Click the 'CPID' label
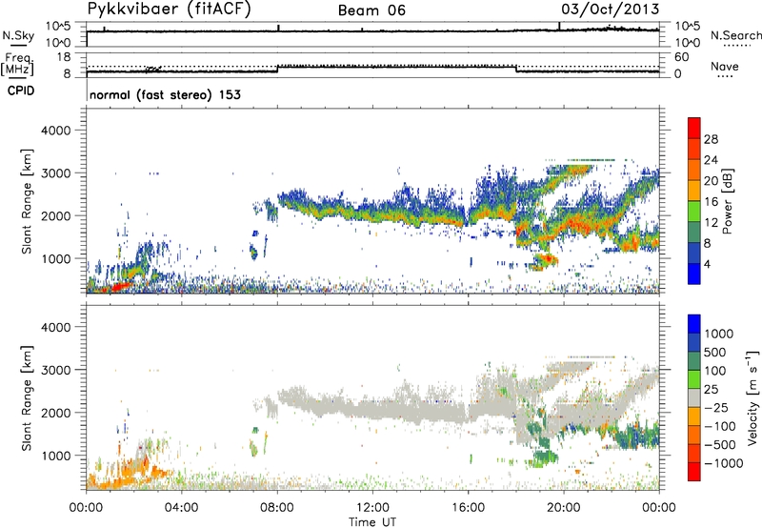762x528 pixels. [x=21, y=91]
